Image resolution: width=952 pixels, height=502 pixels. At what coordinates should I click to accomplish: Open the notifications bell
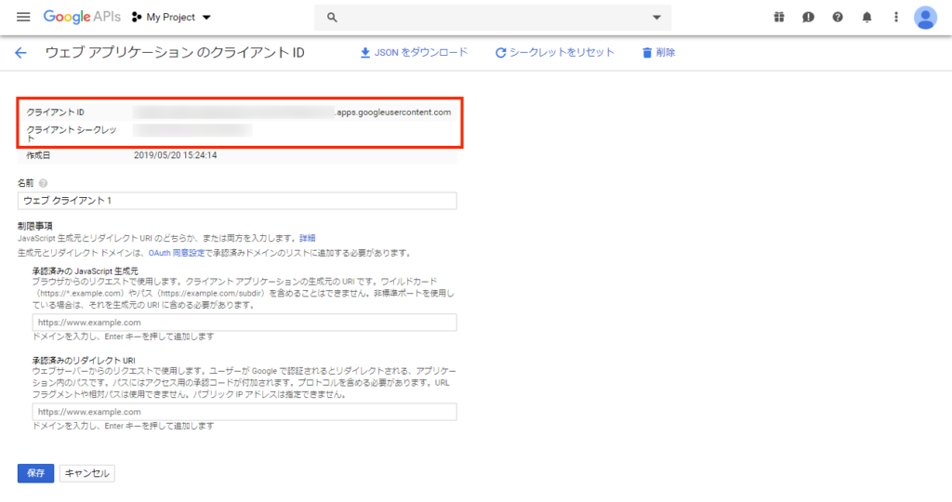click(x=866, y=17)
